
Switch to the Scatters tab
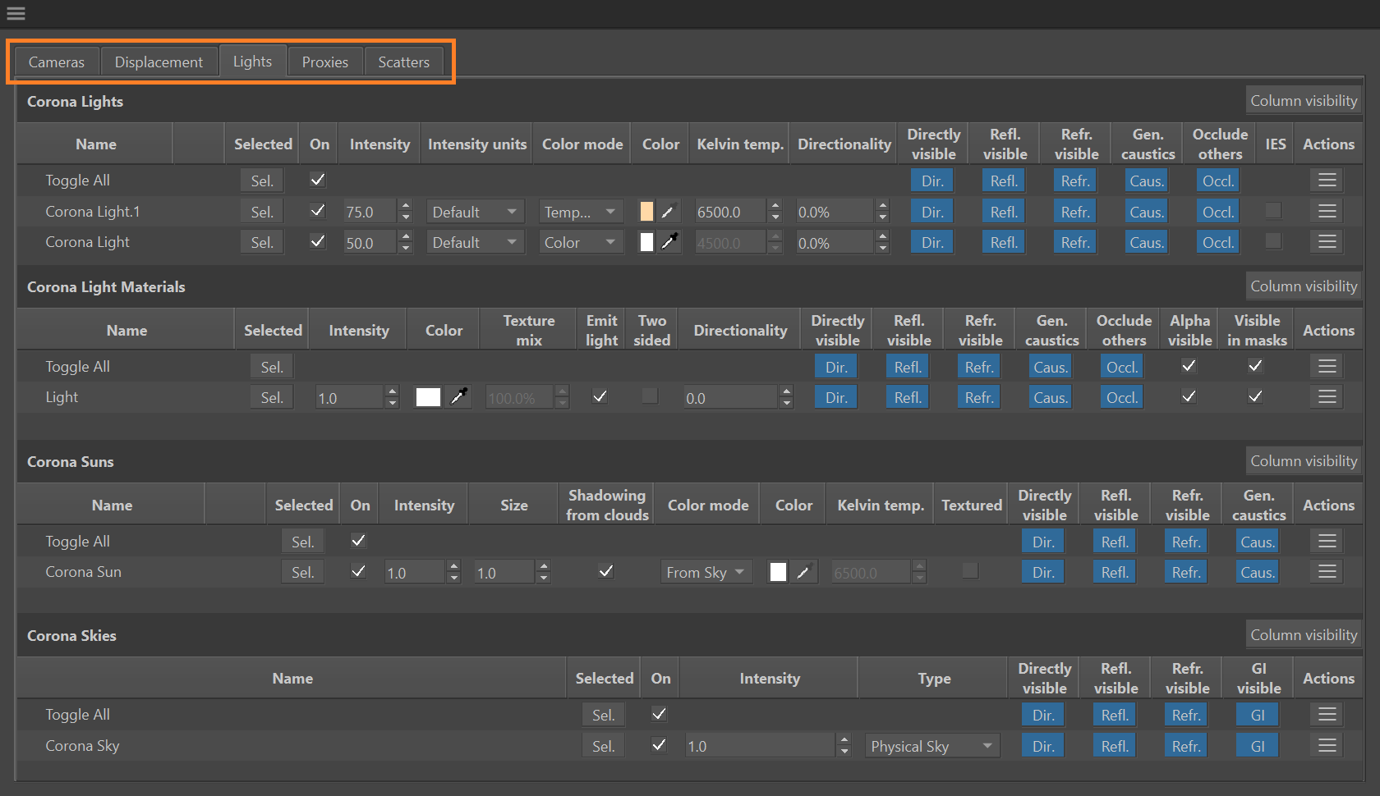(x=404, y=62)
